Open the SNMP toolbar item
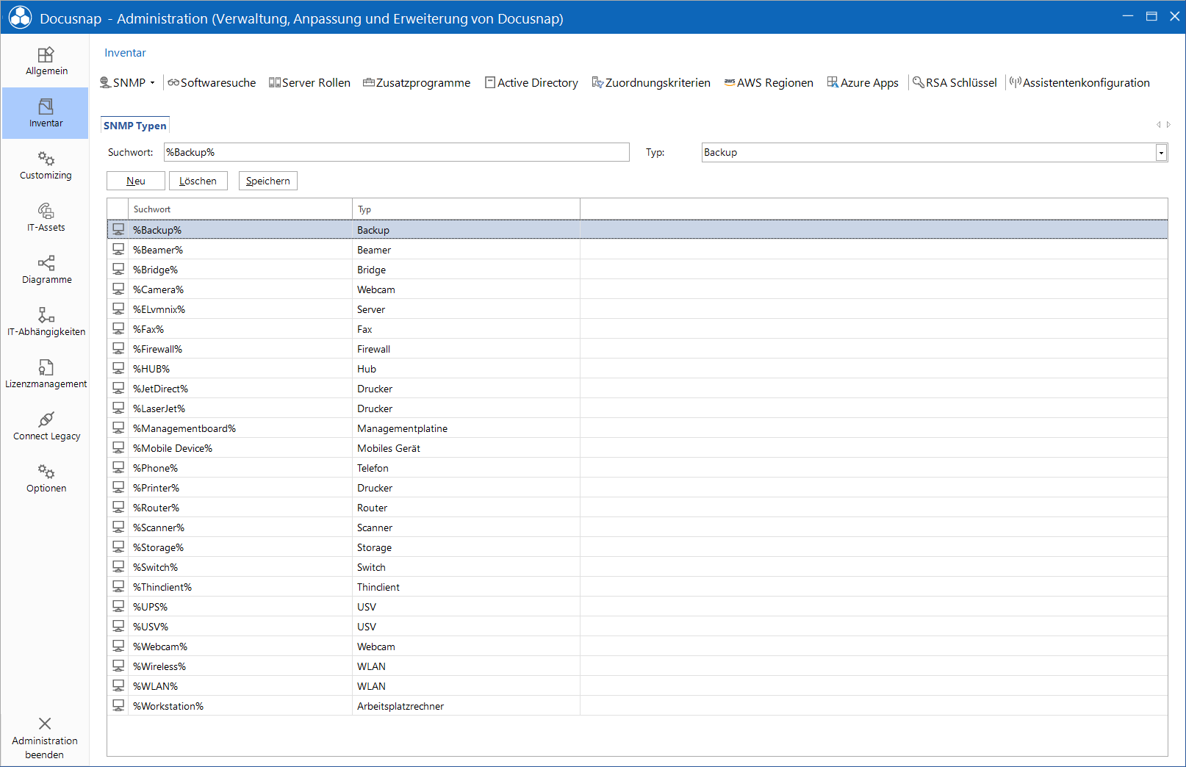 click(123, 82)
